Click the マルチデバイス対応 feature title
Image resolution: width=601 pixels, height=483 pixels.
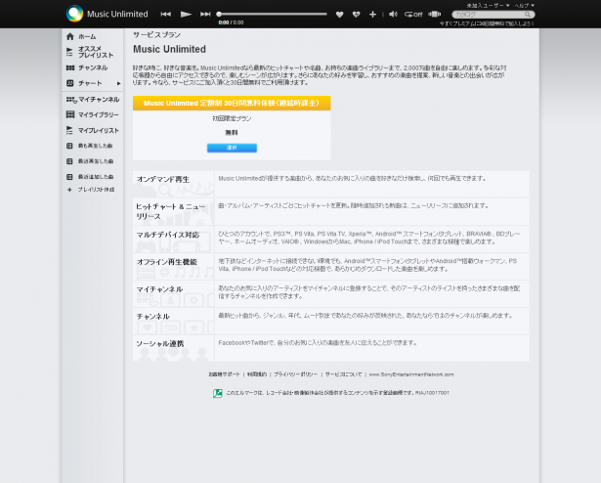168,235
